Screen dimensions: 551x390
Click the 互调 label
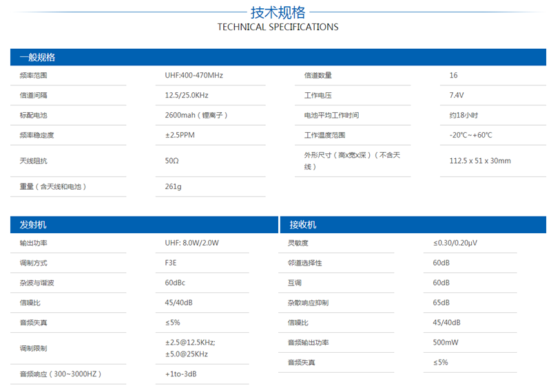(295, 283)
